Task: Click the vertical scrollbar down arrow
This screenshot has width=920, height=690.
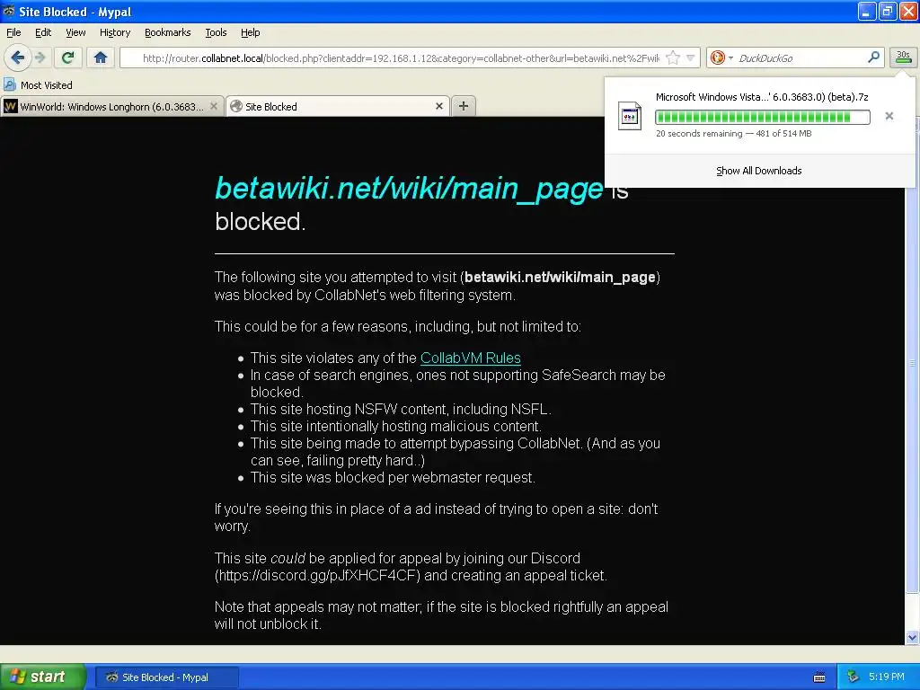Action: click(x=912, y=637)
